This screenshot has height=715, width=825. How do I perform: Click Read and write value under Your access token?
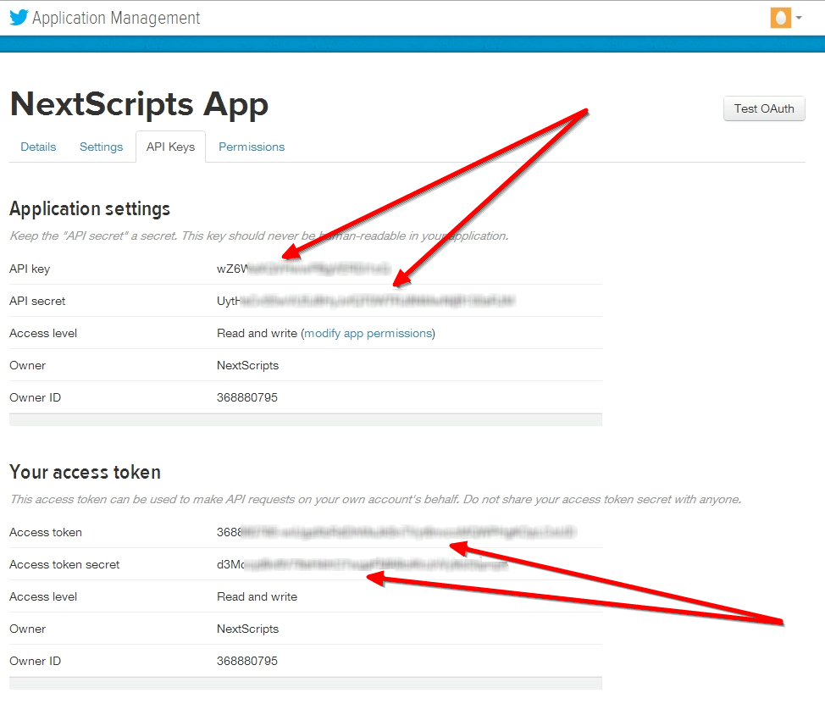coord(257,596)
